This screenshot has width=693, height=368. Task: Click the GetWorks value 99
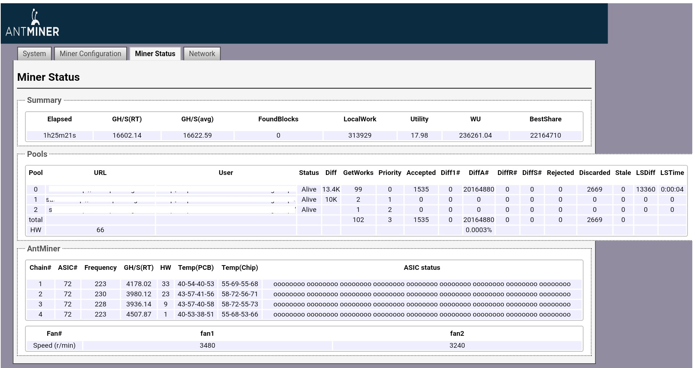tap(358, 189)
